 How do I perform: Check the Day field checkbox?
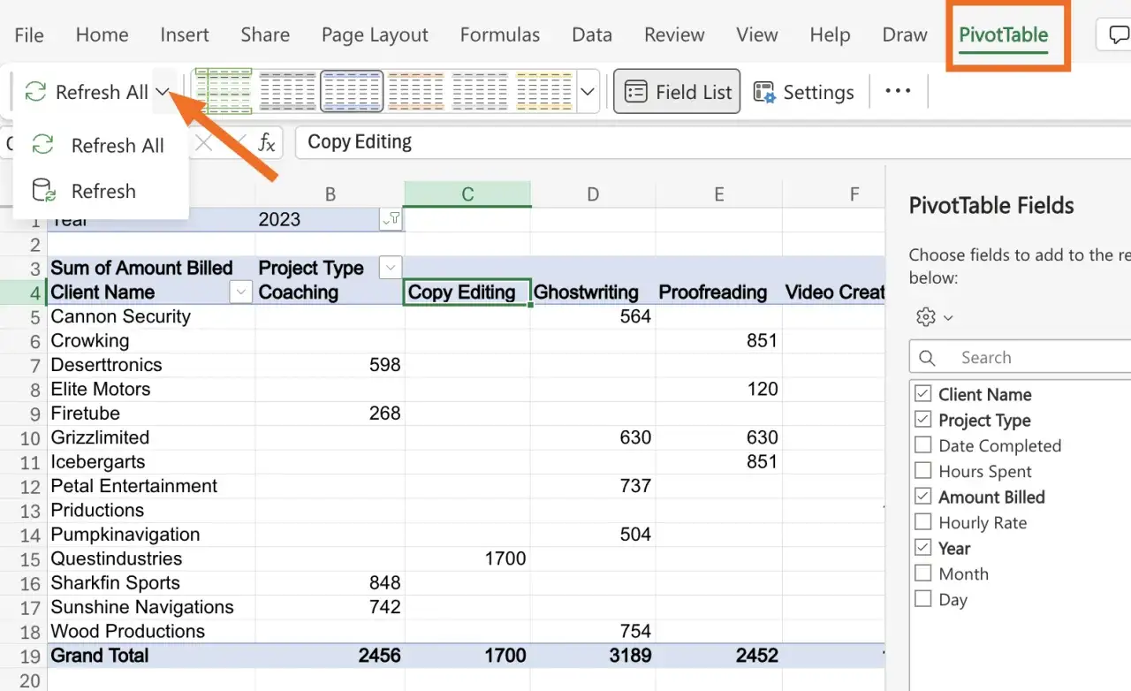pyautogui.click(x=923, y=599)
